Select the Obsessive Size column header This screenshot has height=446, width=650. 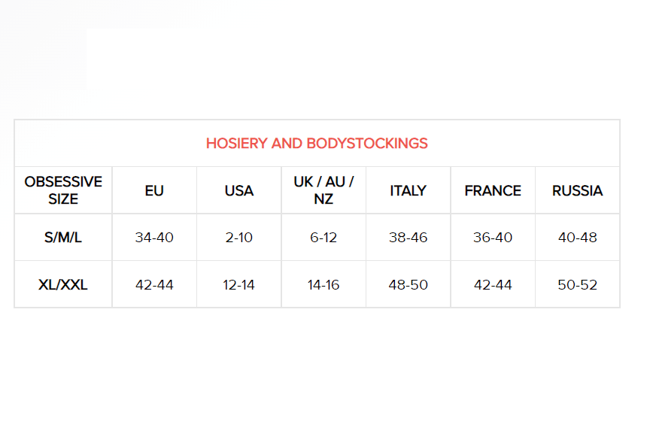point(63,190)
